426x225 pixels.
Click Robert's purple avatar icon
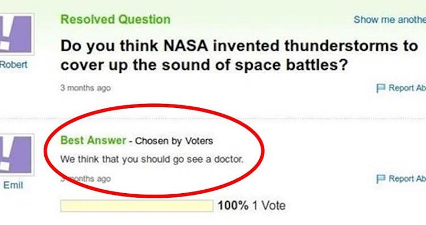(x=15, y=34)
